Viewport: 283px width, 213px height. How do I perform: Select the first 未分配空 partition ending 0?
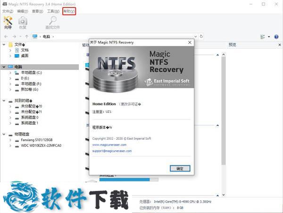click(x=32, y=106)
